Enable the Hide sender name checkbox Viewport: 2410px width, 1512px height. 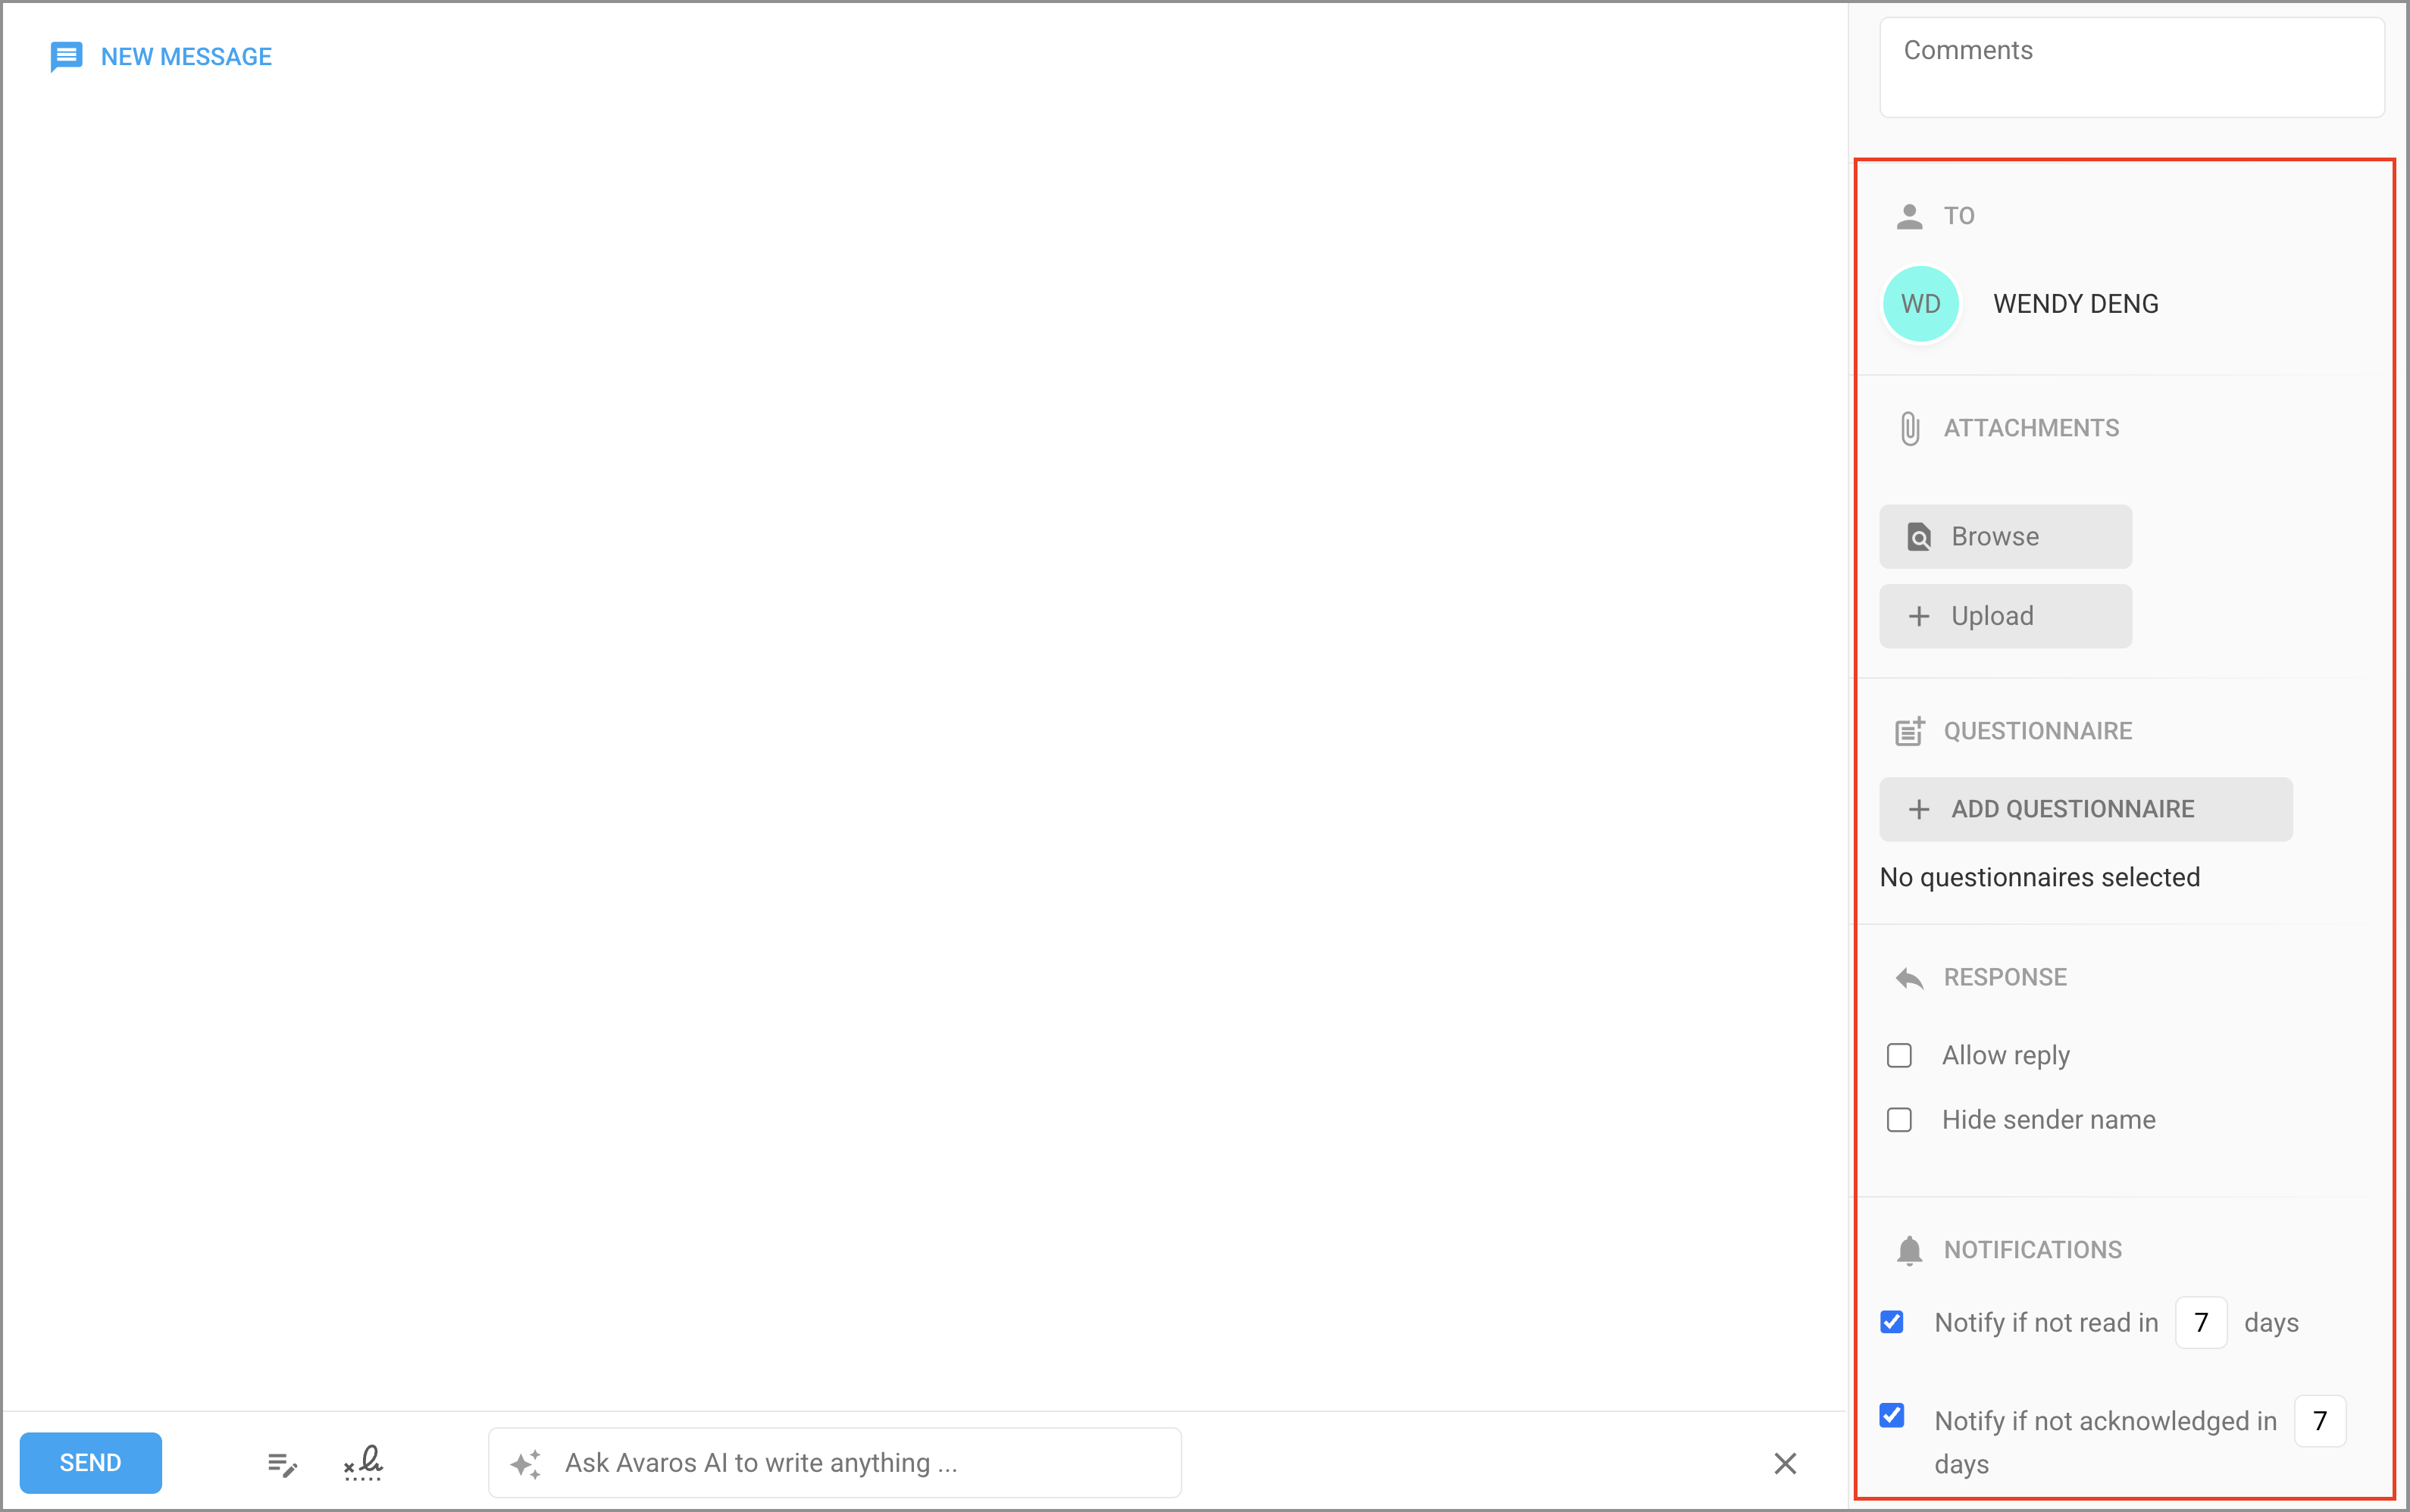(x=1900, y=1120)
